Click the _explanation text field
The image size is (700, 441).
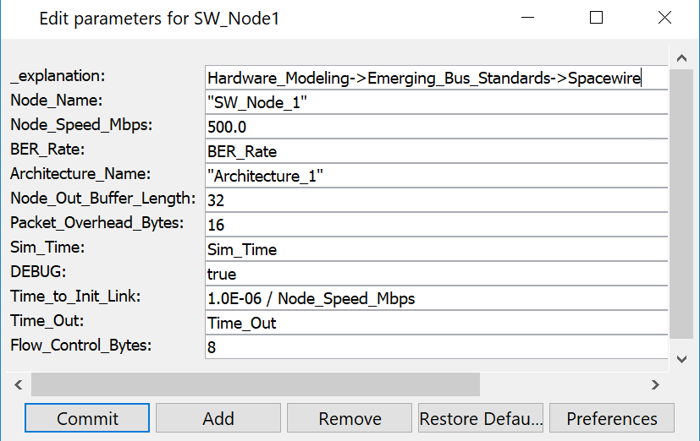coord(436,78)
